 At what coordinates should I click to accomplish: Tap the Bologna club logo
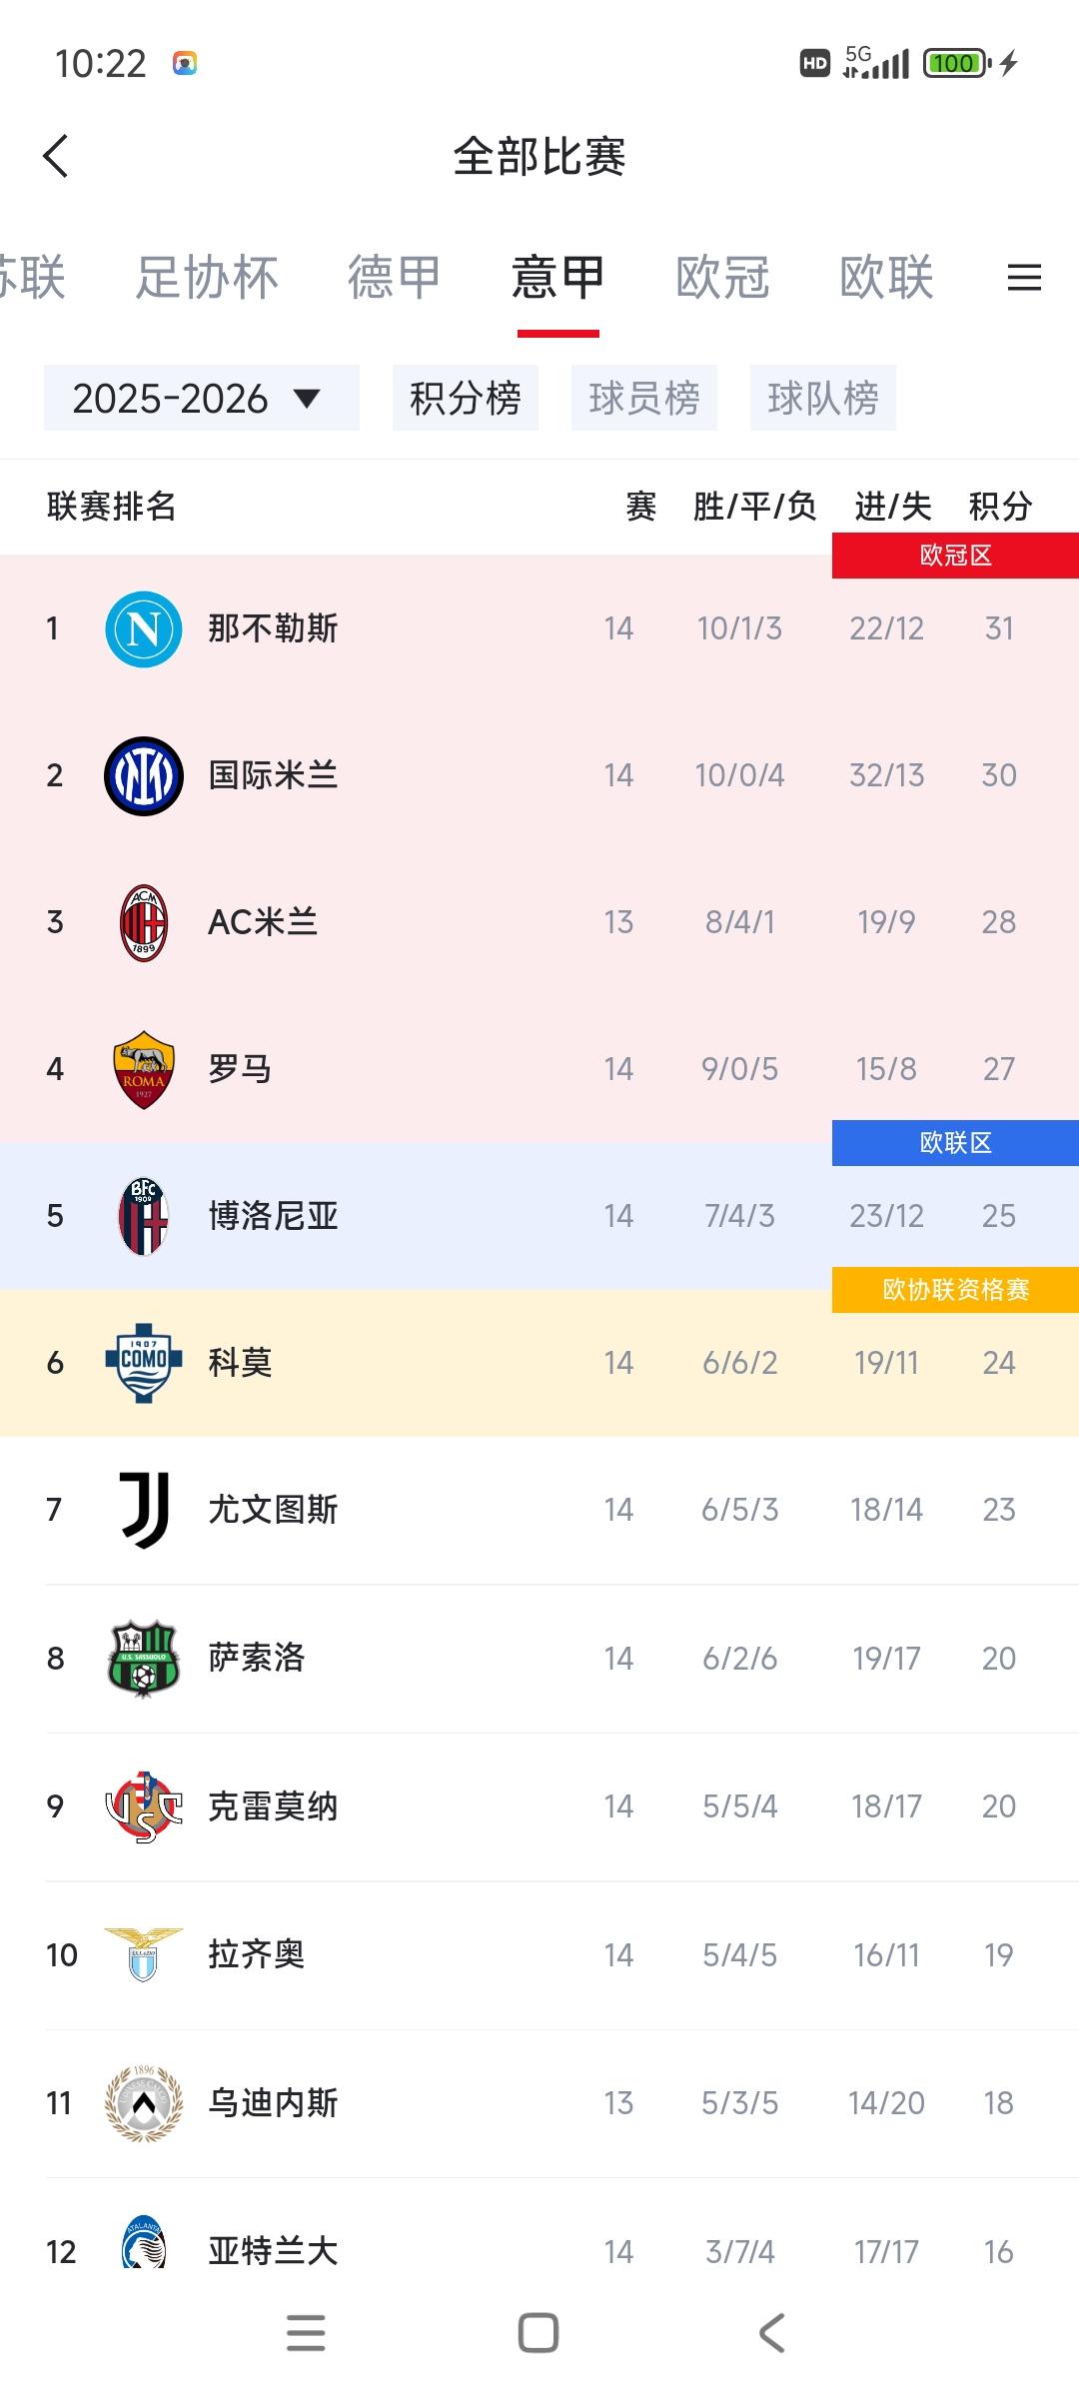click(141, 1216)
